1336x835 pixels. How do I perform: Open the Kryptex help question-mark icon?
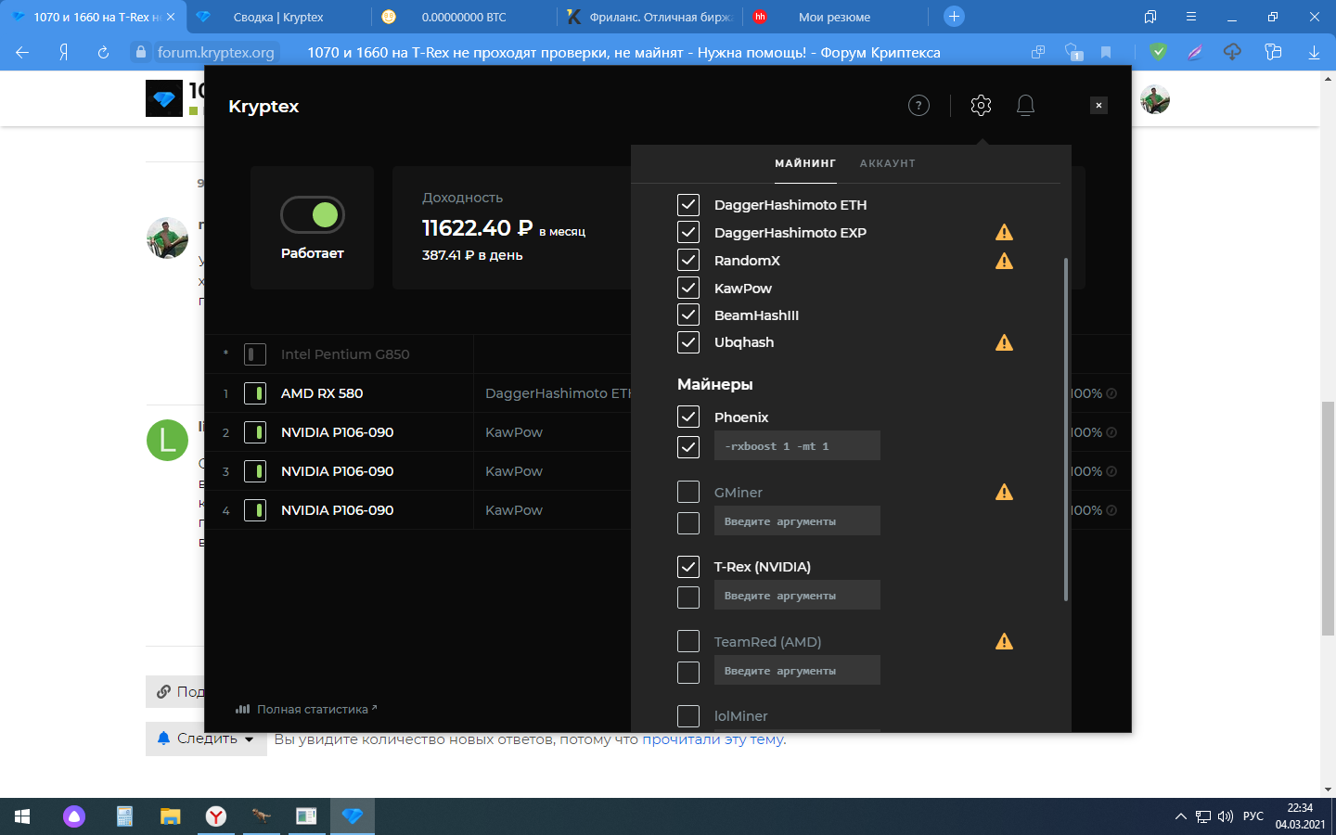918,106
